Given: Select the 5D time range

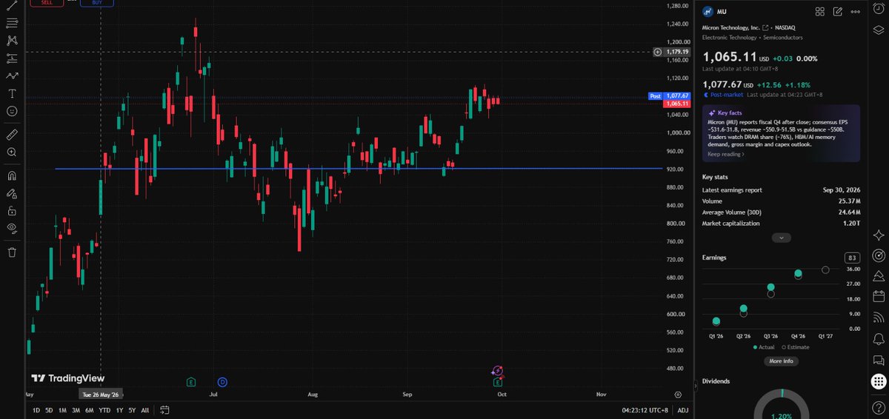Looking at the screenshot, I should pyautogui.click(x=48, y=410).
